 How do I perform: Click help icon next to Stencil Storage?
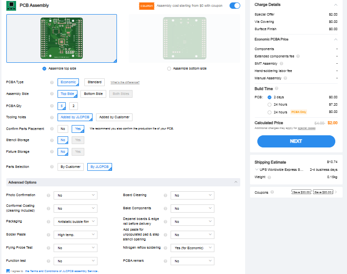pyautogui.click(x=52, y=140)
